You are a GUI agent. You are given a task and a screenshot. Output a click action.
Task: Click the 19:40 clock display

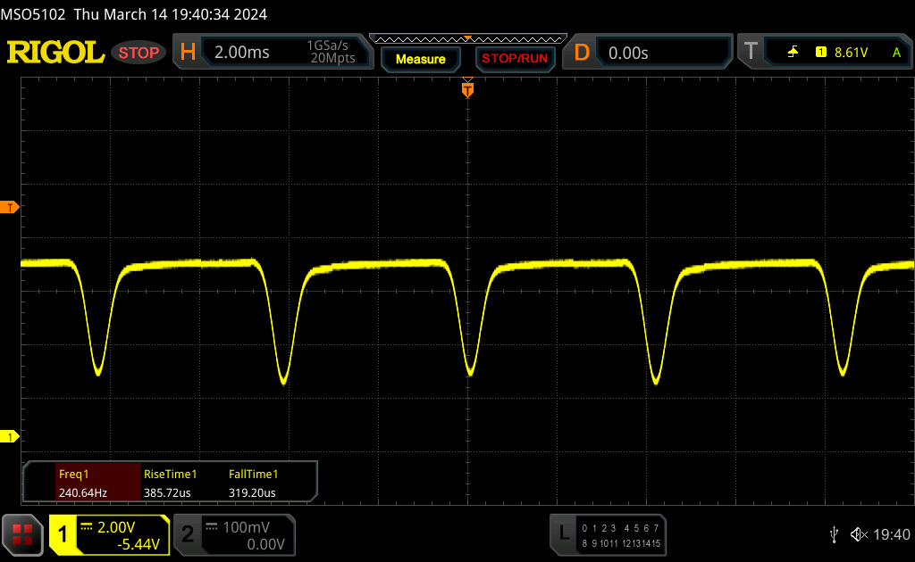(x=891, y=534)
